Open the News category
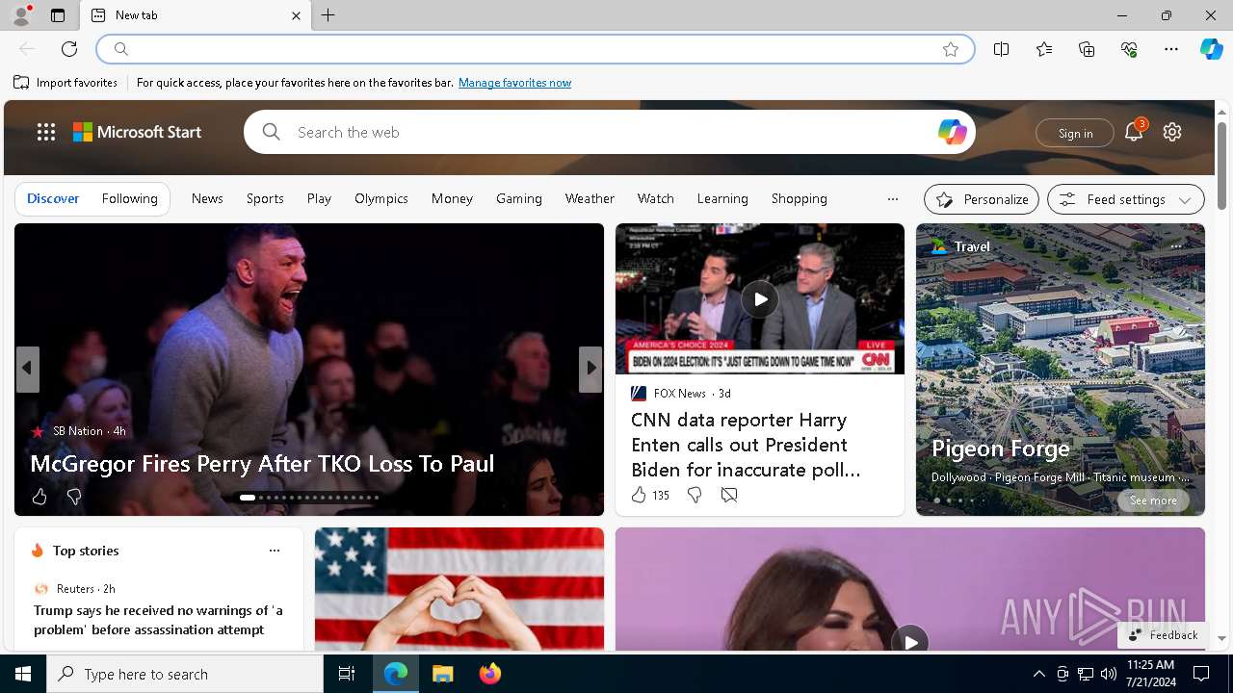This screenshot has width=1233, height=693. pyautogui.click(x=207, y=198)
